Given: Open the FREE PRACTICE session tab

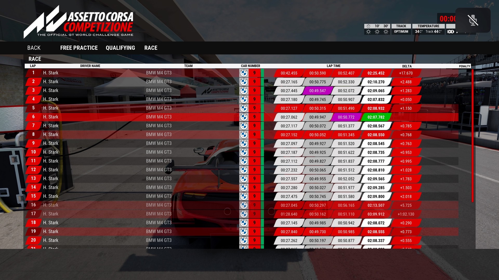Looking at the screenshot, I should [79, 48].
